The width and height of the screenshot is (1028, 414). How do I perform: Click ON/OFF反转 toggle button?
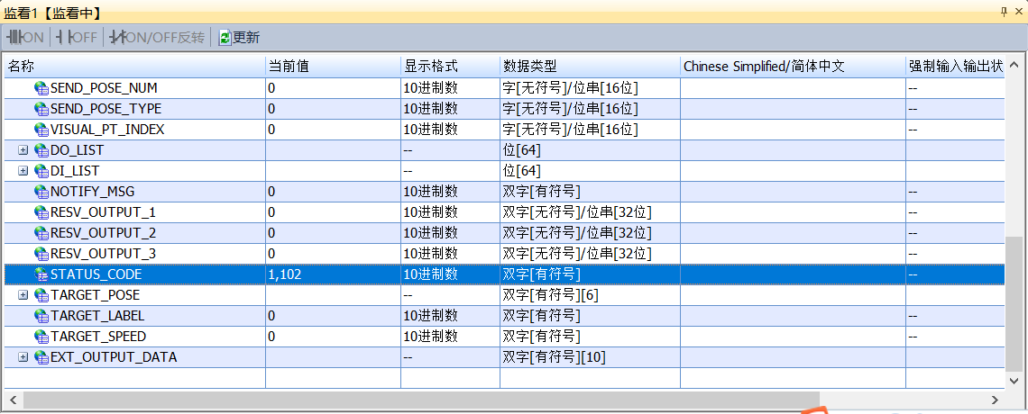pyautogui.click(x=157, y=37)
